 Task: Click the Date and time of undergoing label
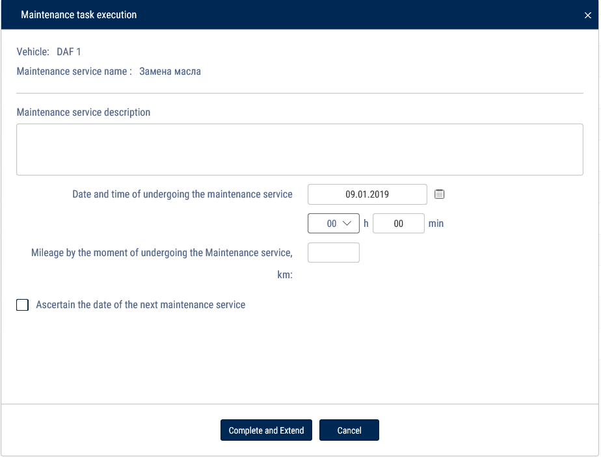click(182, 194)
